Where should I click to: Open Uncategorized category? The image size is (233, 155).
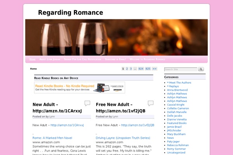tap(176, 152)
